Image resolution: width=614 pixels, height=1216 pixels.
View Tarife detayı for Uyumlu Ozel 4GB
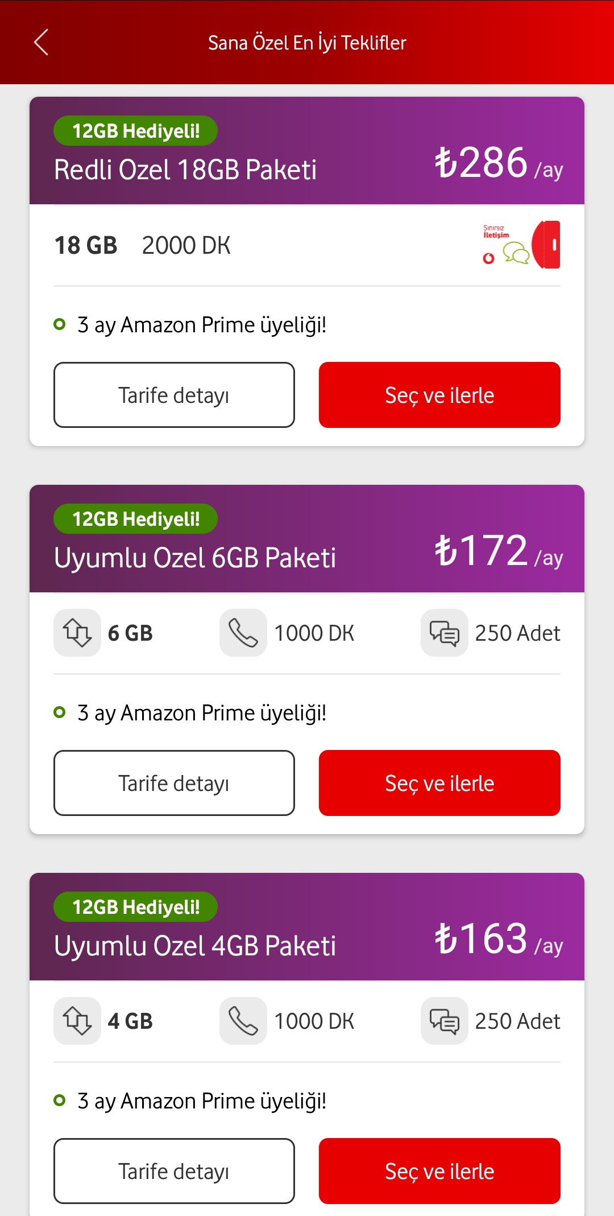click(x=174, y=1171)
